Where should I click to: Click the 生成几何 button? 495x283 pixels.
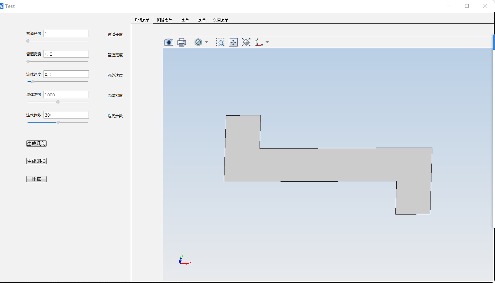click(36, 144)
